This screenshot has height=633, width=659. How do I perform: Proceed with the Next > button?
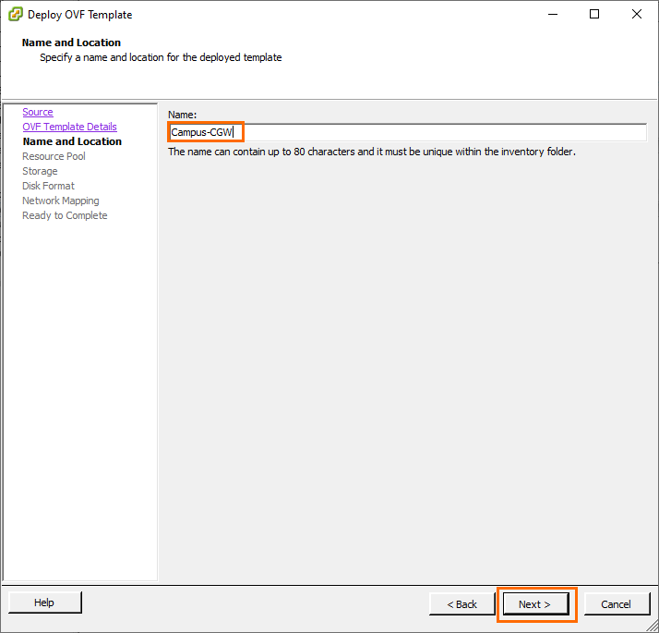[534, 604]
